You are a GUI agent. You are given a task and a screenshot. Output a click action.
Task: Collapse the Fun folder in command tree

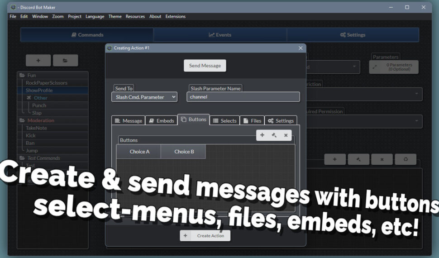(22, 75)
